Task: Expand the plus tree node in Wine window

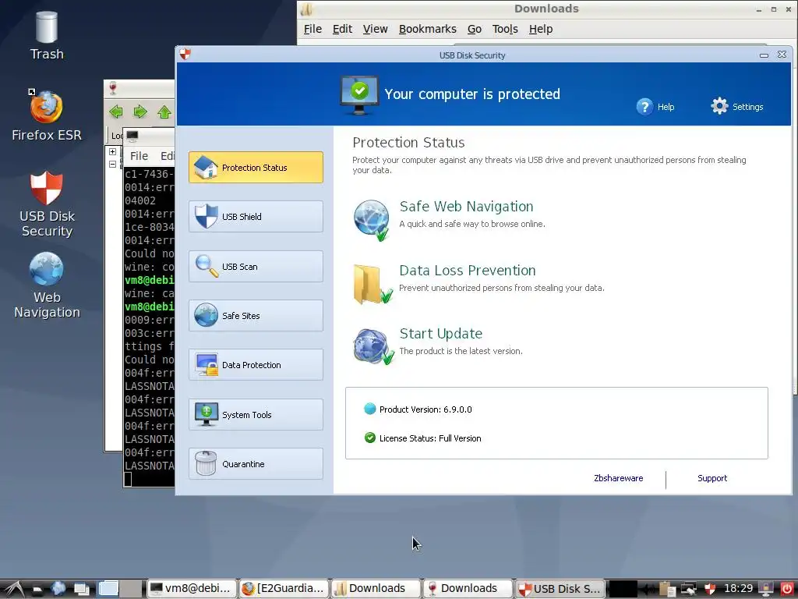Action: pyautogui.click(x=112, y=151)
